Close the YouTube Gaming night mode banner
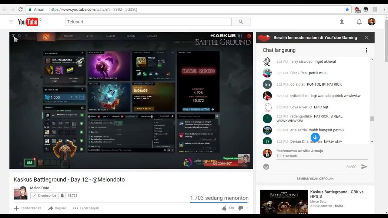The height and width of the screenshot is (218, 388). 366,38
